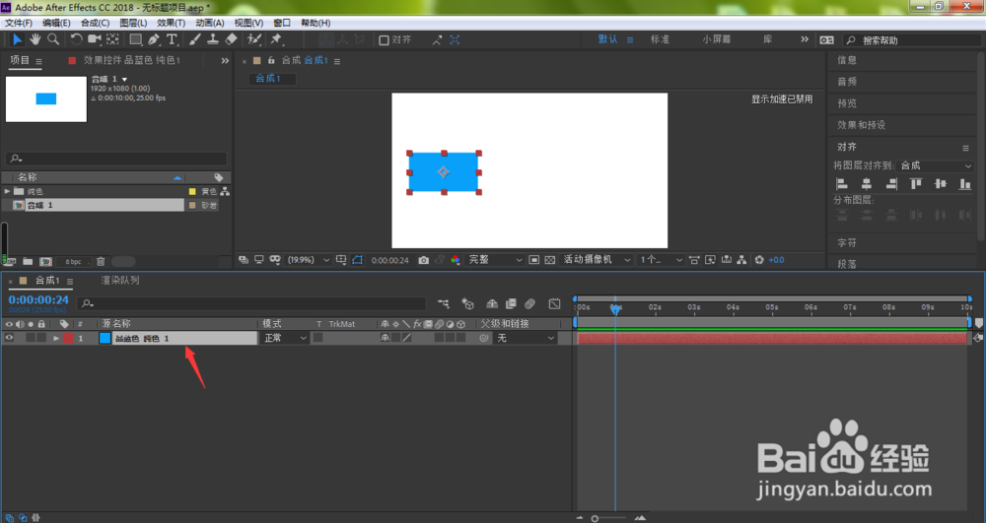Expand layer 1 properties triangle
This screenshot has height=523, width=986.
click(56, 339)
